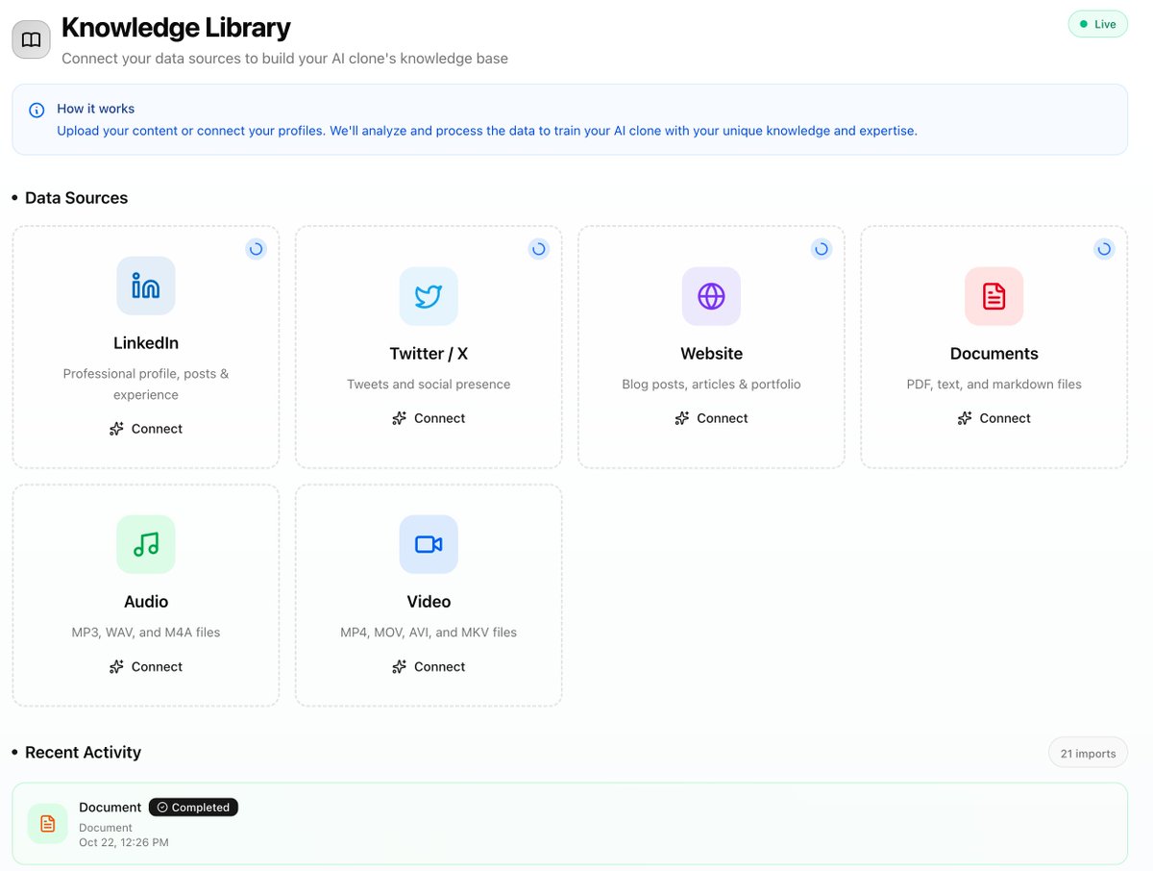Viewport: 1153px width, 871px height.
Task: Click the LinkedIn card title
Action: (146, 343)
